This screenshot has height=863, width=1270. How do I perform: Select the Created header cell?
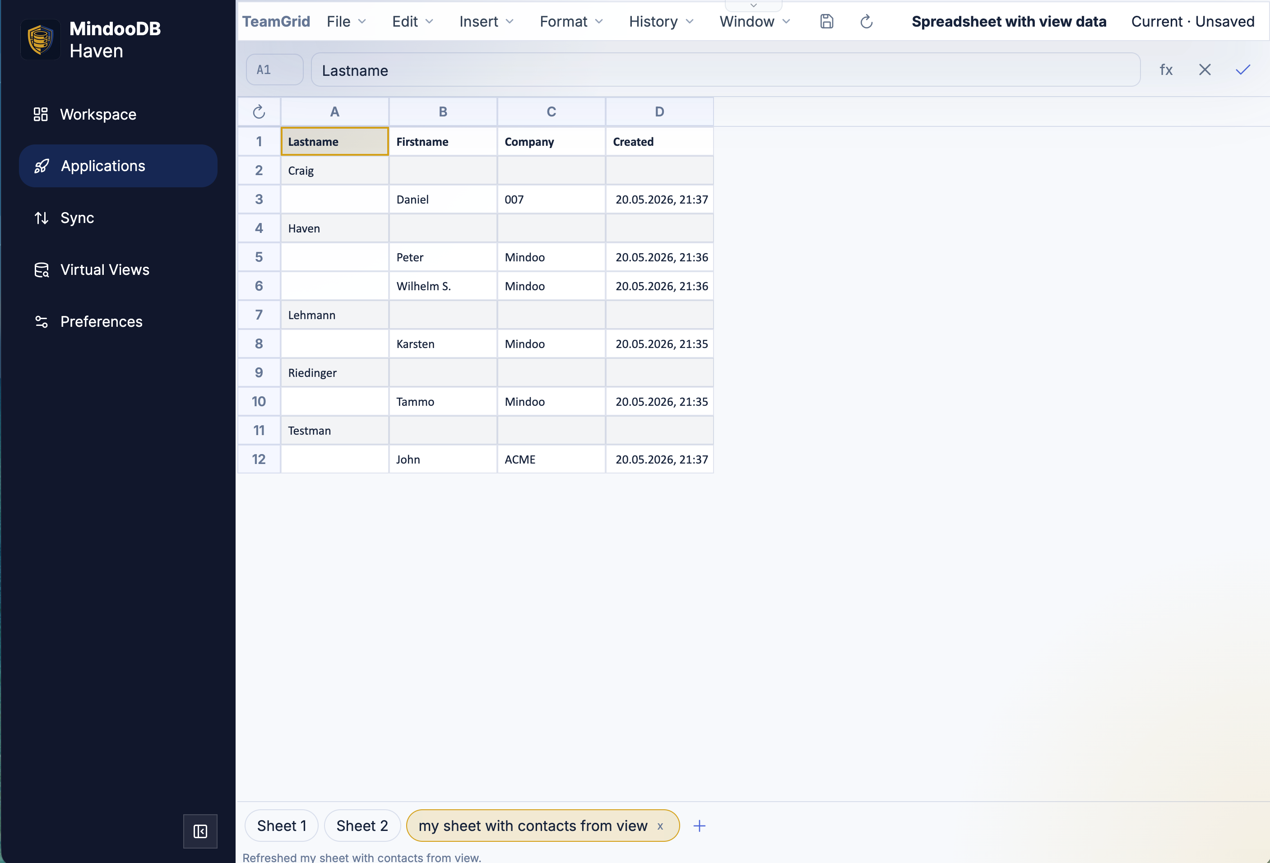pos(659,142)
